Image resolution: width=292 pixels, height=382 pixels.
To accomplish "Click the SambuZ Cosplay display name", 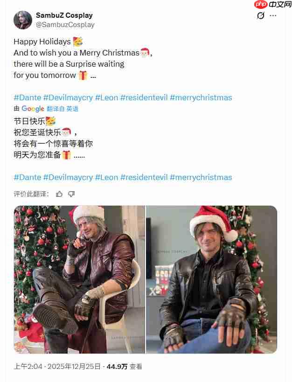I will pos(64,15).
